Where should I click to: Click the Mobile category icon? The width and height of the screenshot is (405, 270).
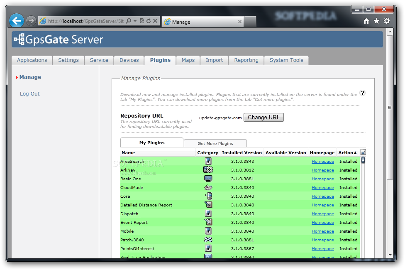(208, 231)
